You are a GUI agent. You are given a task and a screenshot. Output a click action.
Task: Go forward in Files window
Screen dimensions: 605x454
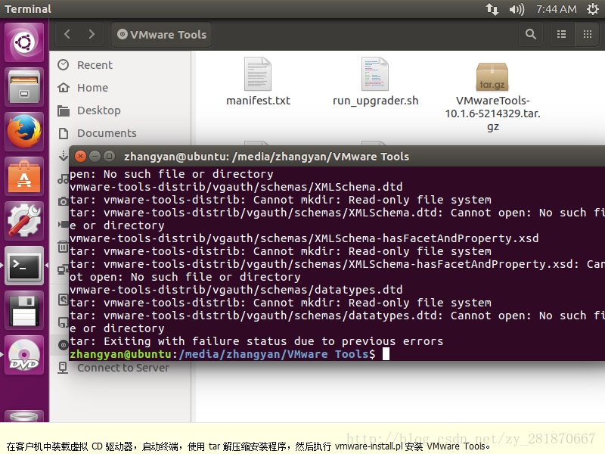[92, 34]
